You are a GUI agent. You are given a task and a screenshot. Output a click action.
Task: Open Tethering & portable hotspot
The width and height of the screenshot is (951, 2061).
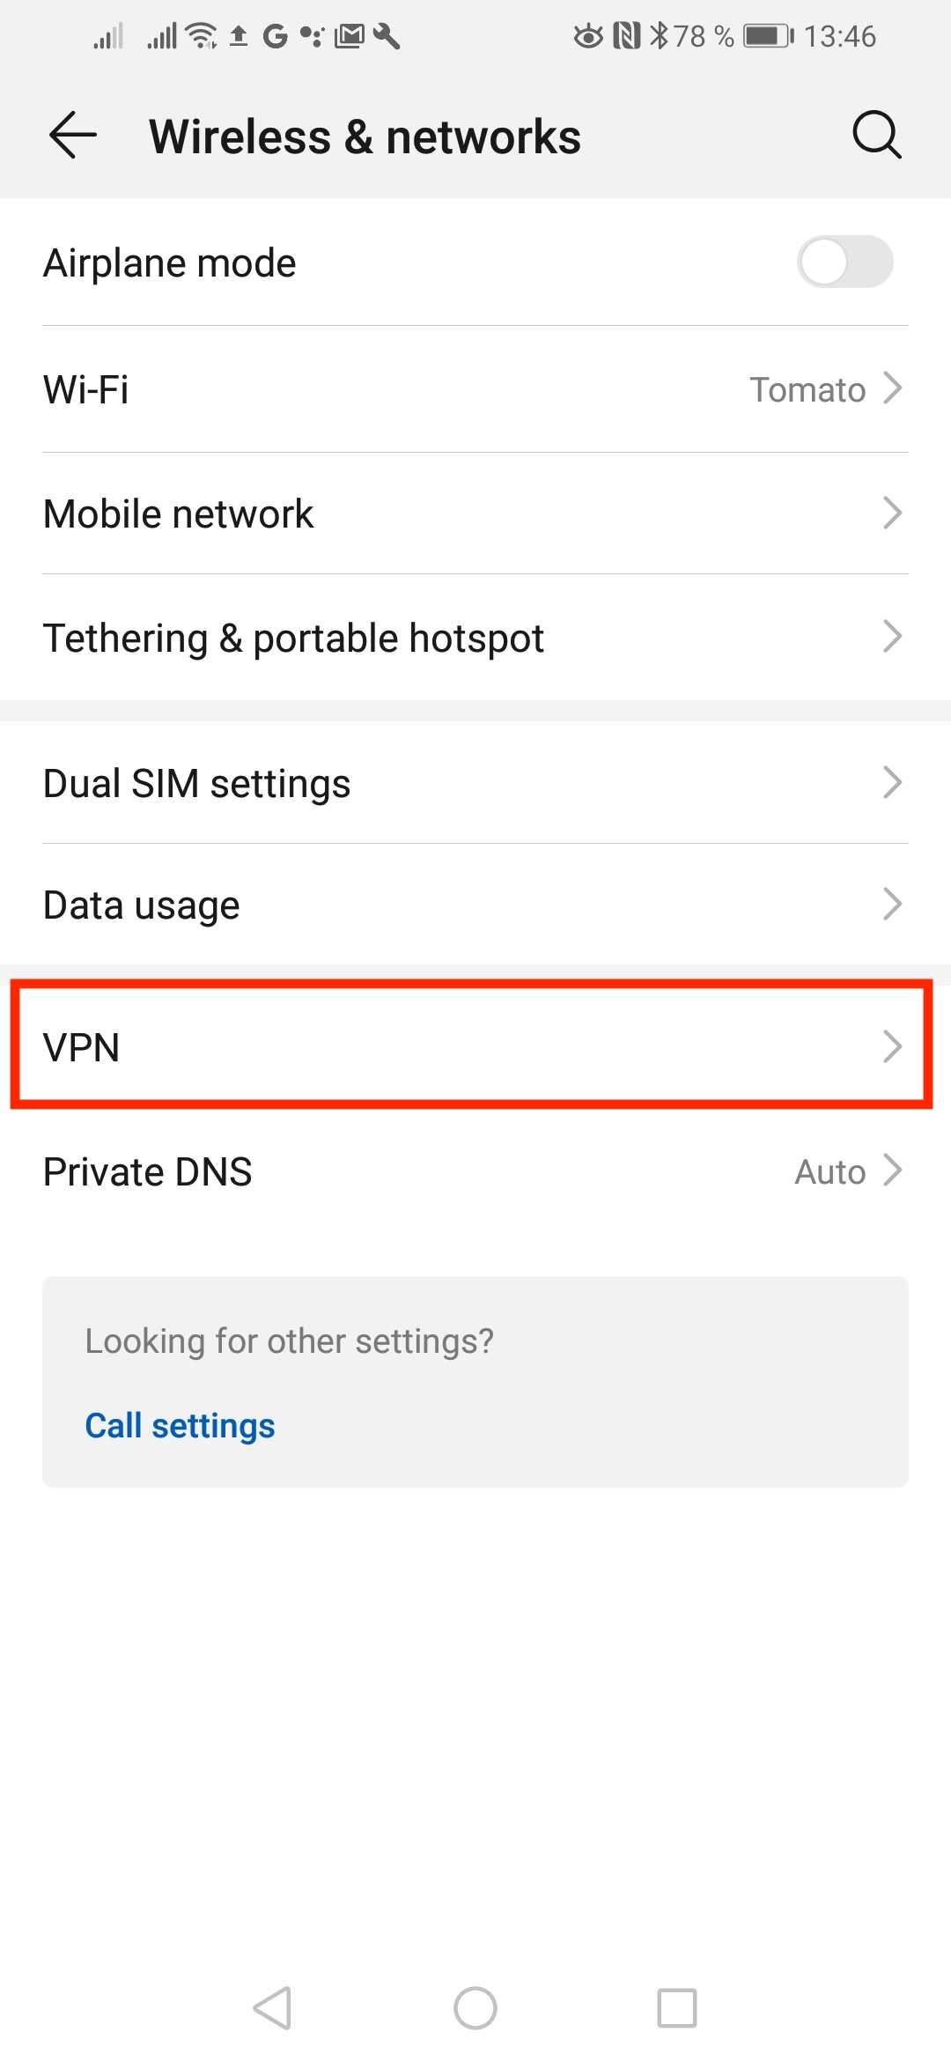[x=293, y=638]
